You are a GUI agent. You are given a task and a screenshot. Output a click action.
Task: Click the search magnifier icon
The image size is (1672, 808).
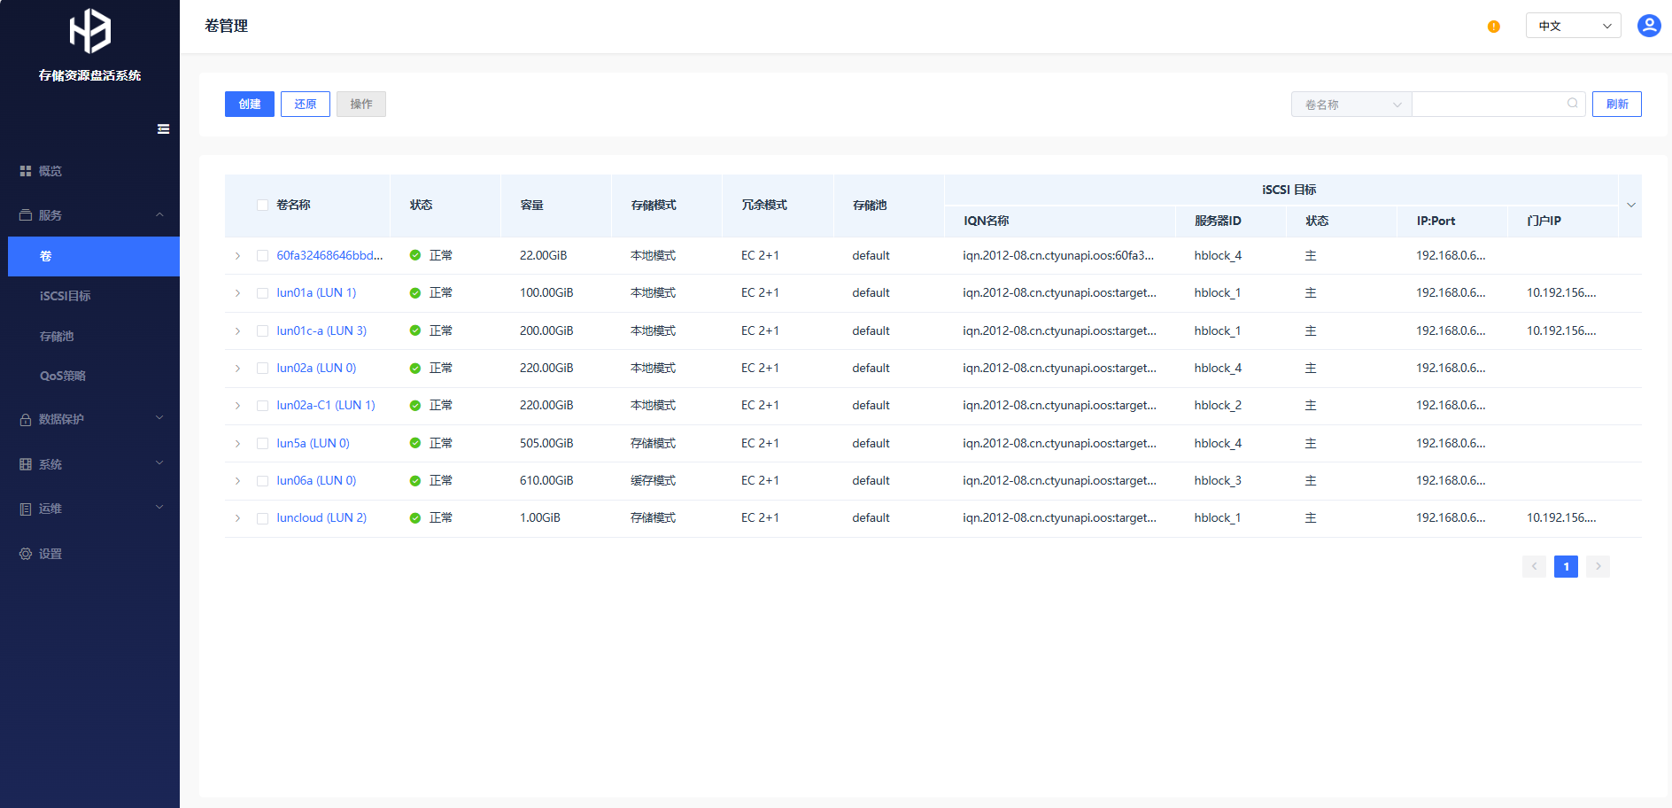tap(1572, 104)
